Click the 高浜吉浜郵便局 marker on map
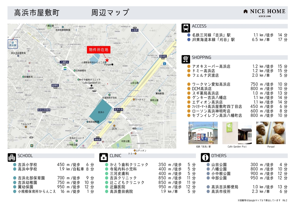This screenshot has height=209, width=295. (18, 56)
